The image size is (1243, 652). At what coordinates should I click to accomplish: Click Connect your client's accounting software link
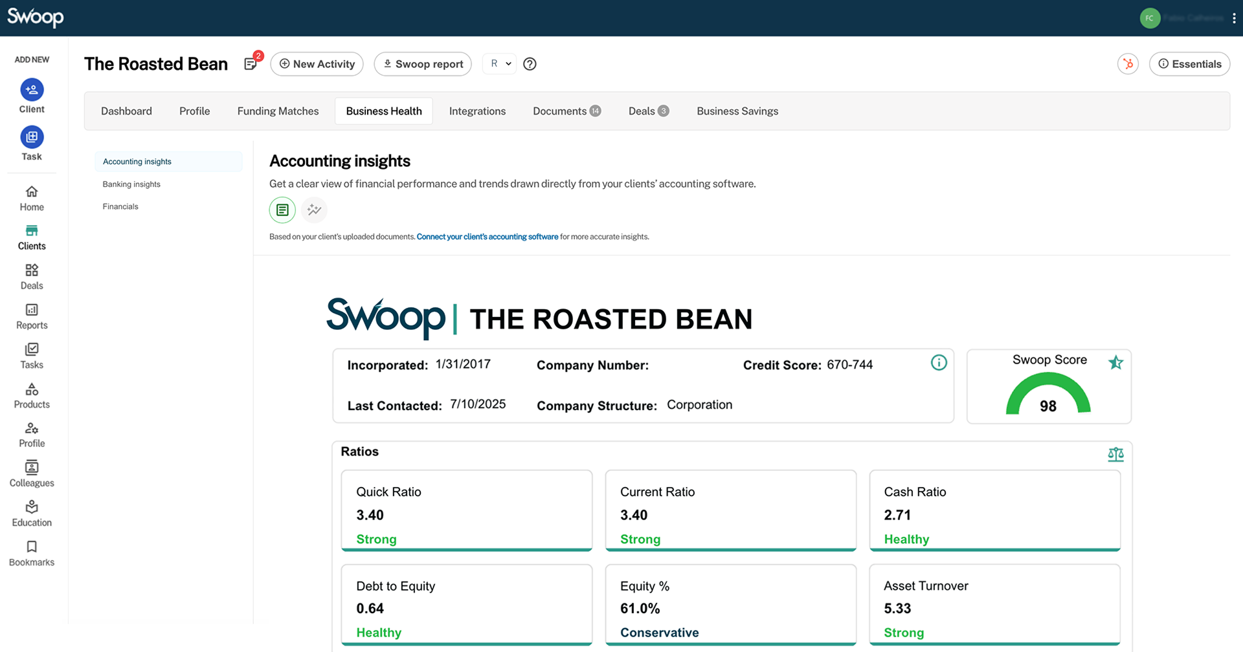point(487,237)
